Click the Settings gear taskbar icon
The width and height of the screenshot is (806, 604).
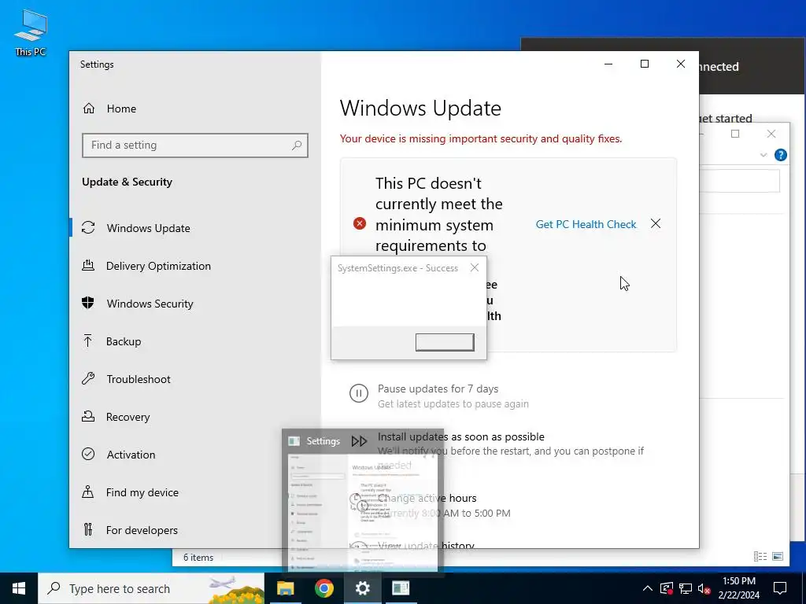(362, 588)
